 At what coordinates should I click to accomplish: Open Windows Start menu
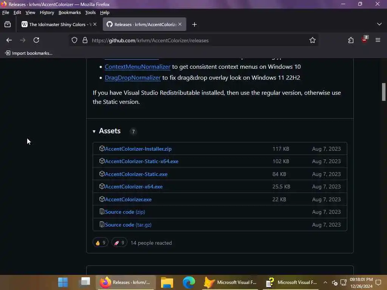[x=63, y=282]
